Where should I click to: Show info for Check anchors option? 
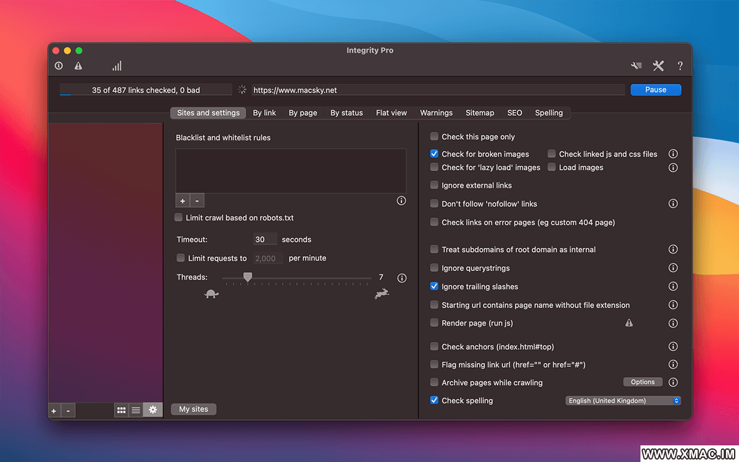(673, 347)
